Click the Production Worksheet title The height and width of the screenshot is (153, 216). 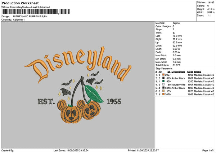[x=20, y=3]
